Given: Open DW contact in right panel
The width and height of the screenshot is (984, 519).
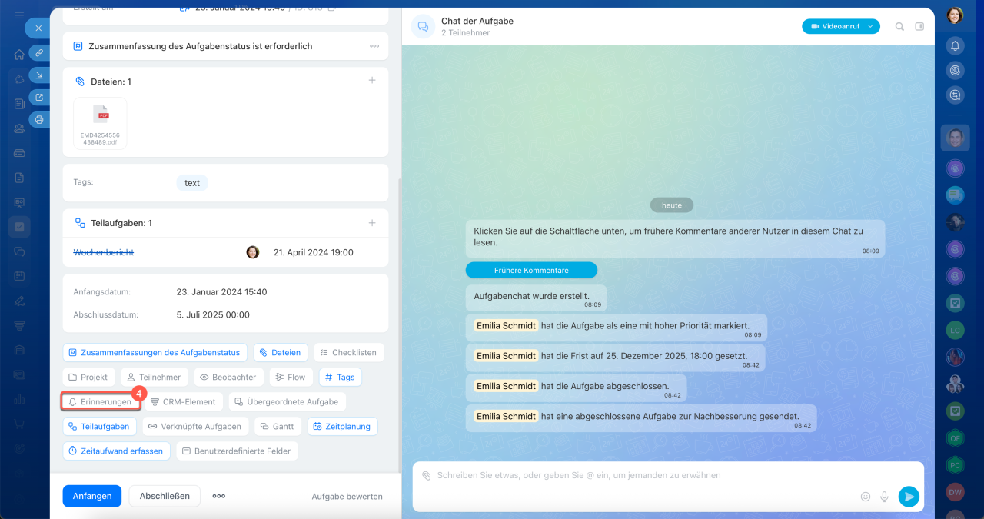Looking at the screenshot, I should tap(955, 492).
